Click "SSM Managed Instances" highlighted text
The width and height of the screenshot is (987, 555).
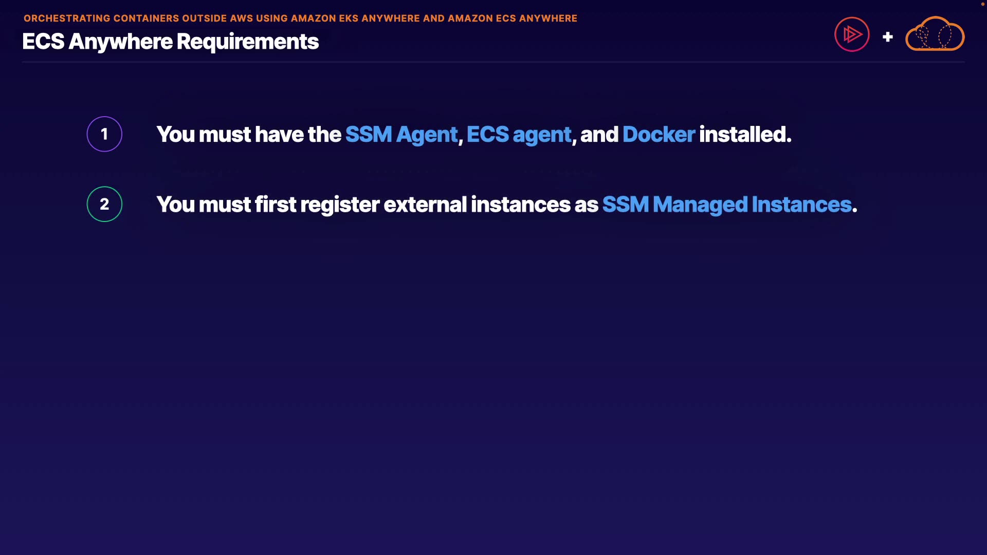click(x=726, y=205)
